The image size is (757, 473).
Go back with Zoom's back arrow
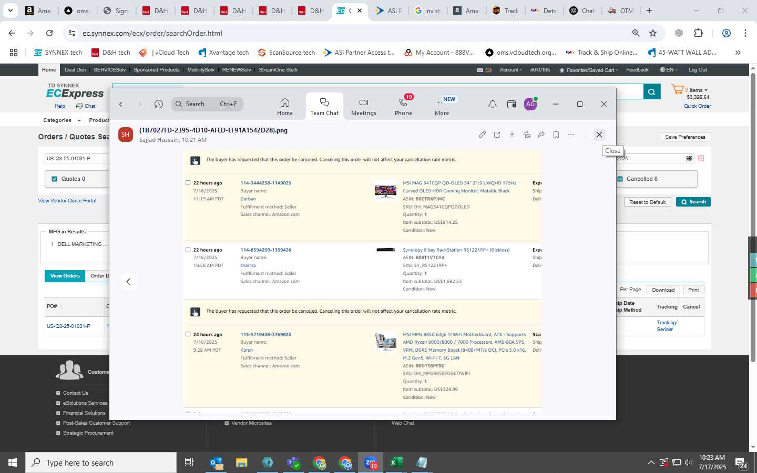click(121, 104)
